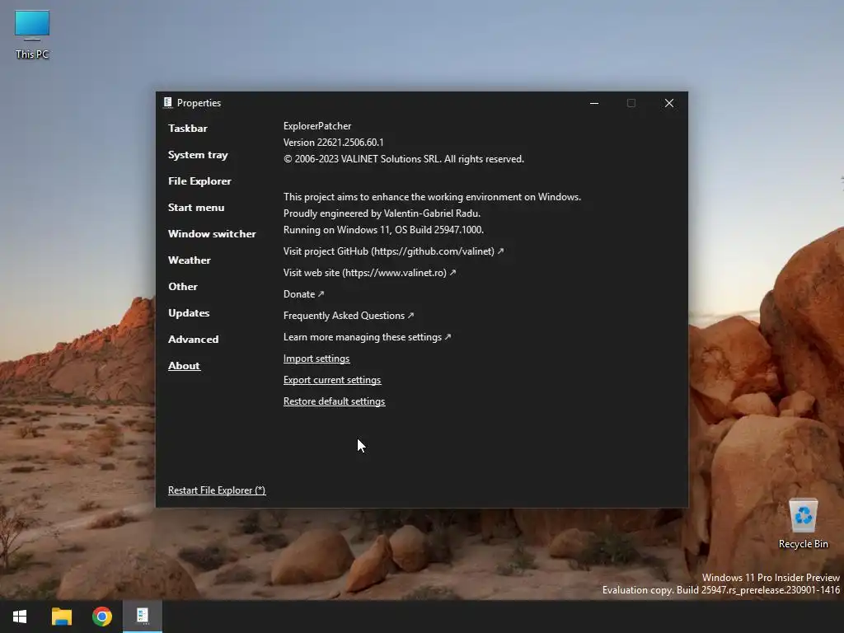Click the OS Build 25947.1000 line

[x=384, y=230]
